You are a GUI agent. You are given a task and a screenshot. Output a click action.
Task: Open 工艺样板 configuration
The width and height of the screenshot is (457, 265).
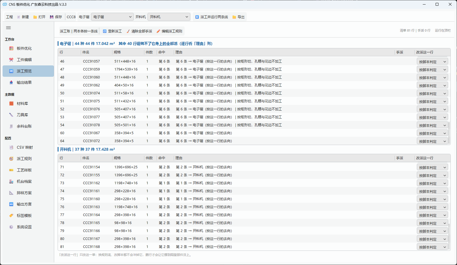pyautogui.click(x=28, y=170)
